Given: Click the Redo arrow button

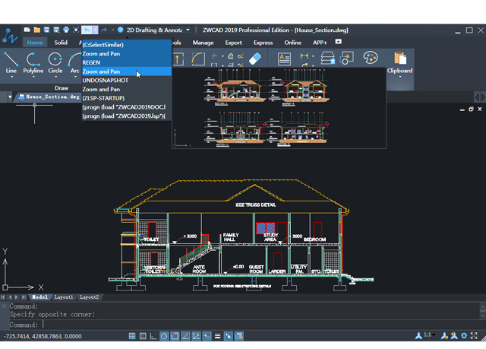Looking at the screenshot, I should pyautogui.click(x=104, y=30).
